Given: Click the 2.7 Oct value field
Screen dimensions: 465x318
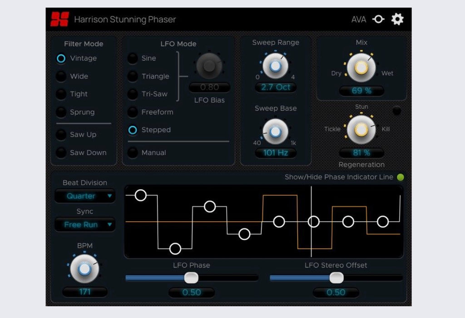Looking at the screenshot, I should [276, 87].
